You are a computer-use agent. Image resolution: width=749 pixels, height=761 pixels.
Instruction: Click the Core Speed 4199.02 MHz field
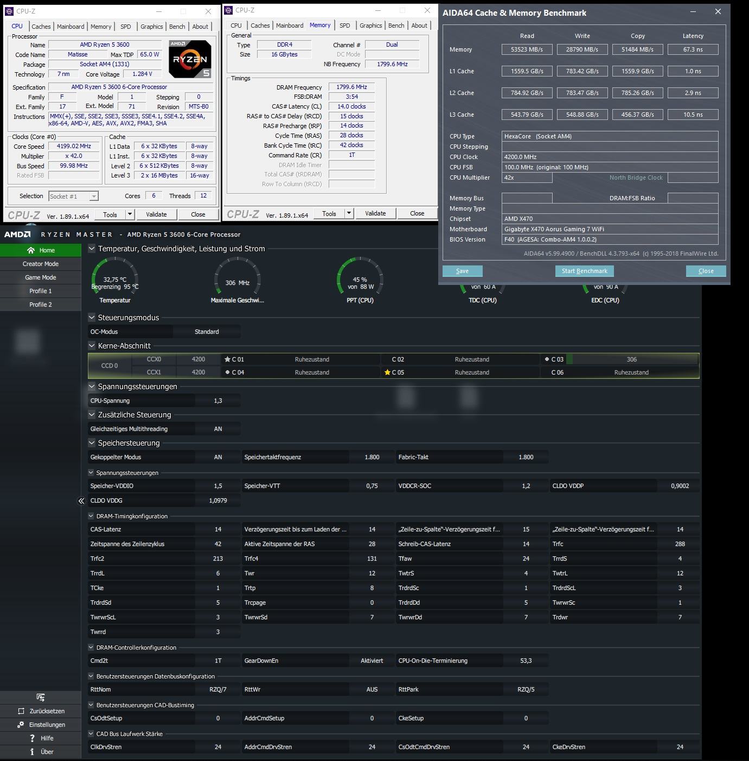click(74, 146)
